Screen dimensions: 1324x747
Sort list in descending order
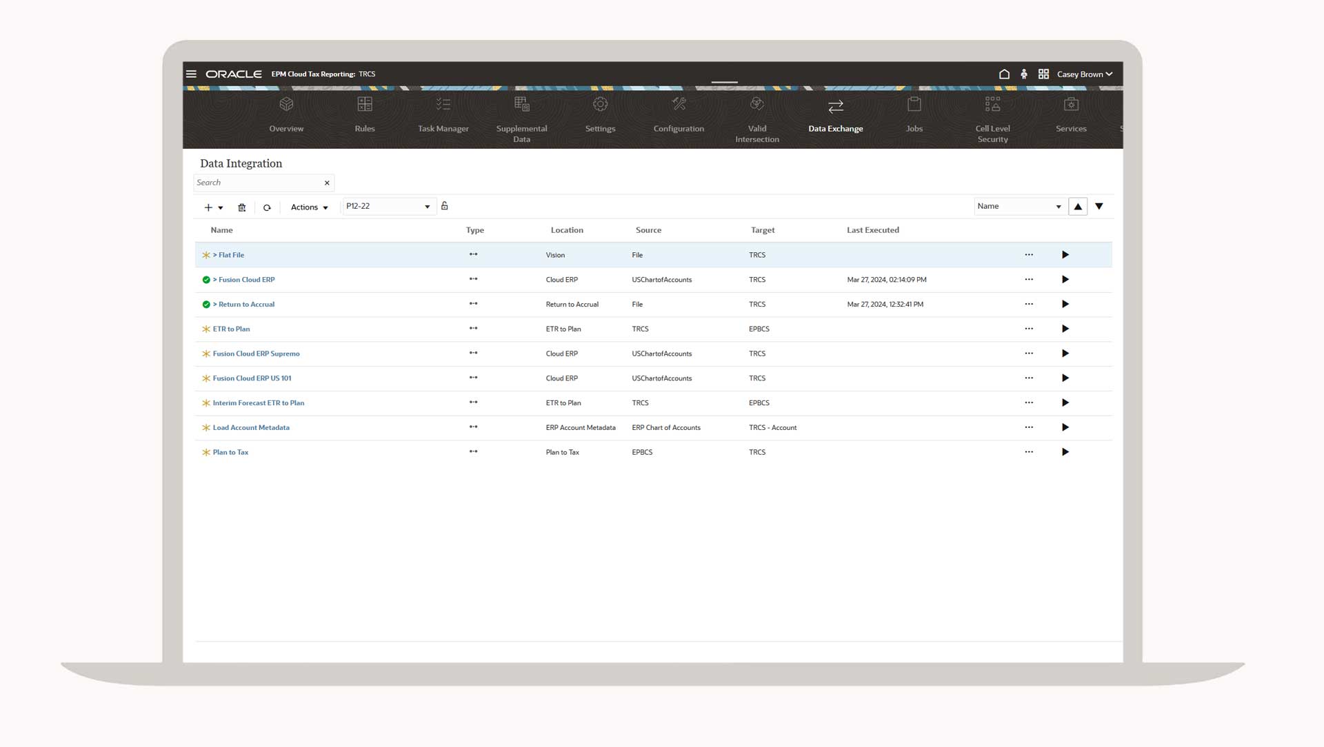tap(1099, 207)
